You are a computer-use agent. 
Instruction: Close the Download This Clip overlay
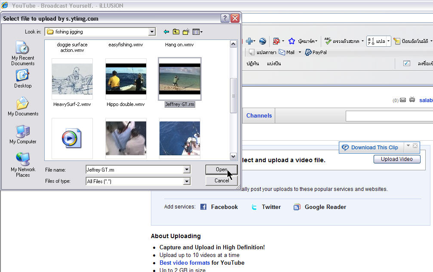click(415, 145)
